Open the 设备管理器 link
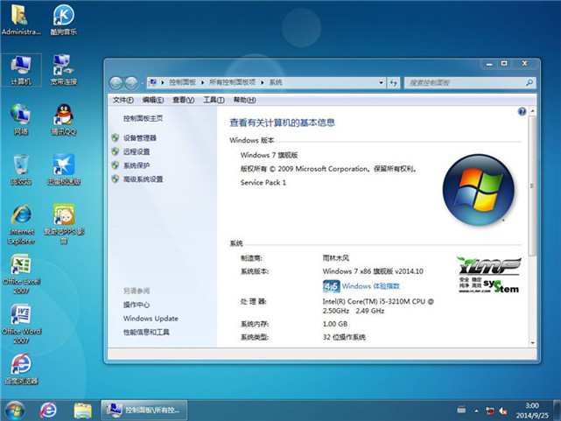 (140, 138)
